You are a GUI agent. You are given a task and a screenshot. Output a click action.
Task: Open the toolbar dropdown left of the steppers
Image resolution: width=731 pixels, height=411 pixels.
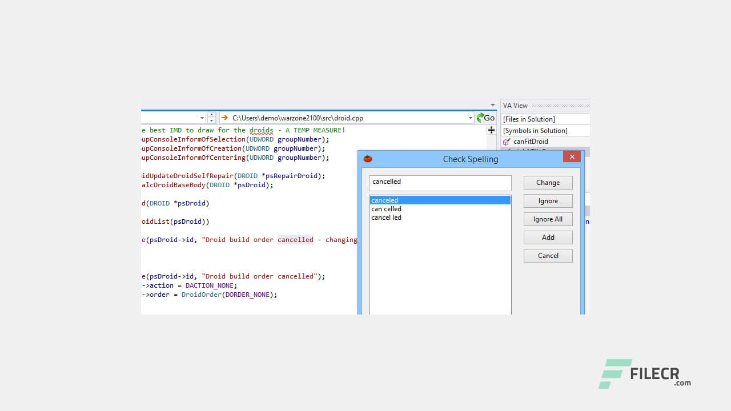click(x=202, y=118)
